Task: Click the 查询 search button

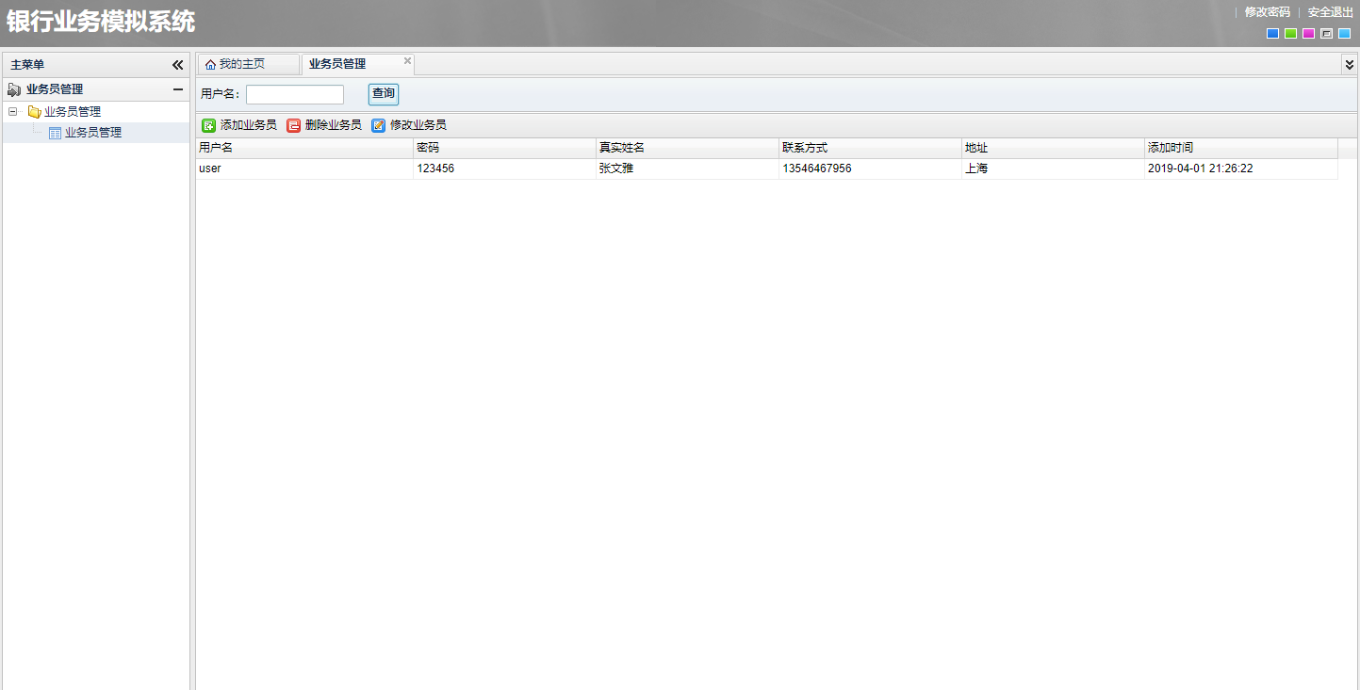Action: click(x=384, y=94)
